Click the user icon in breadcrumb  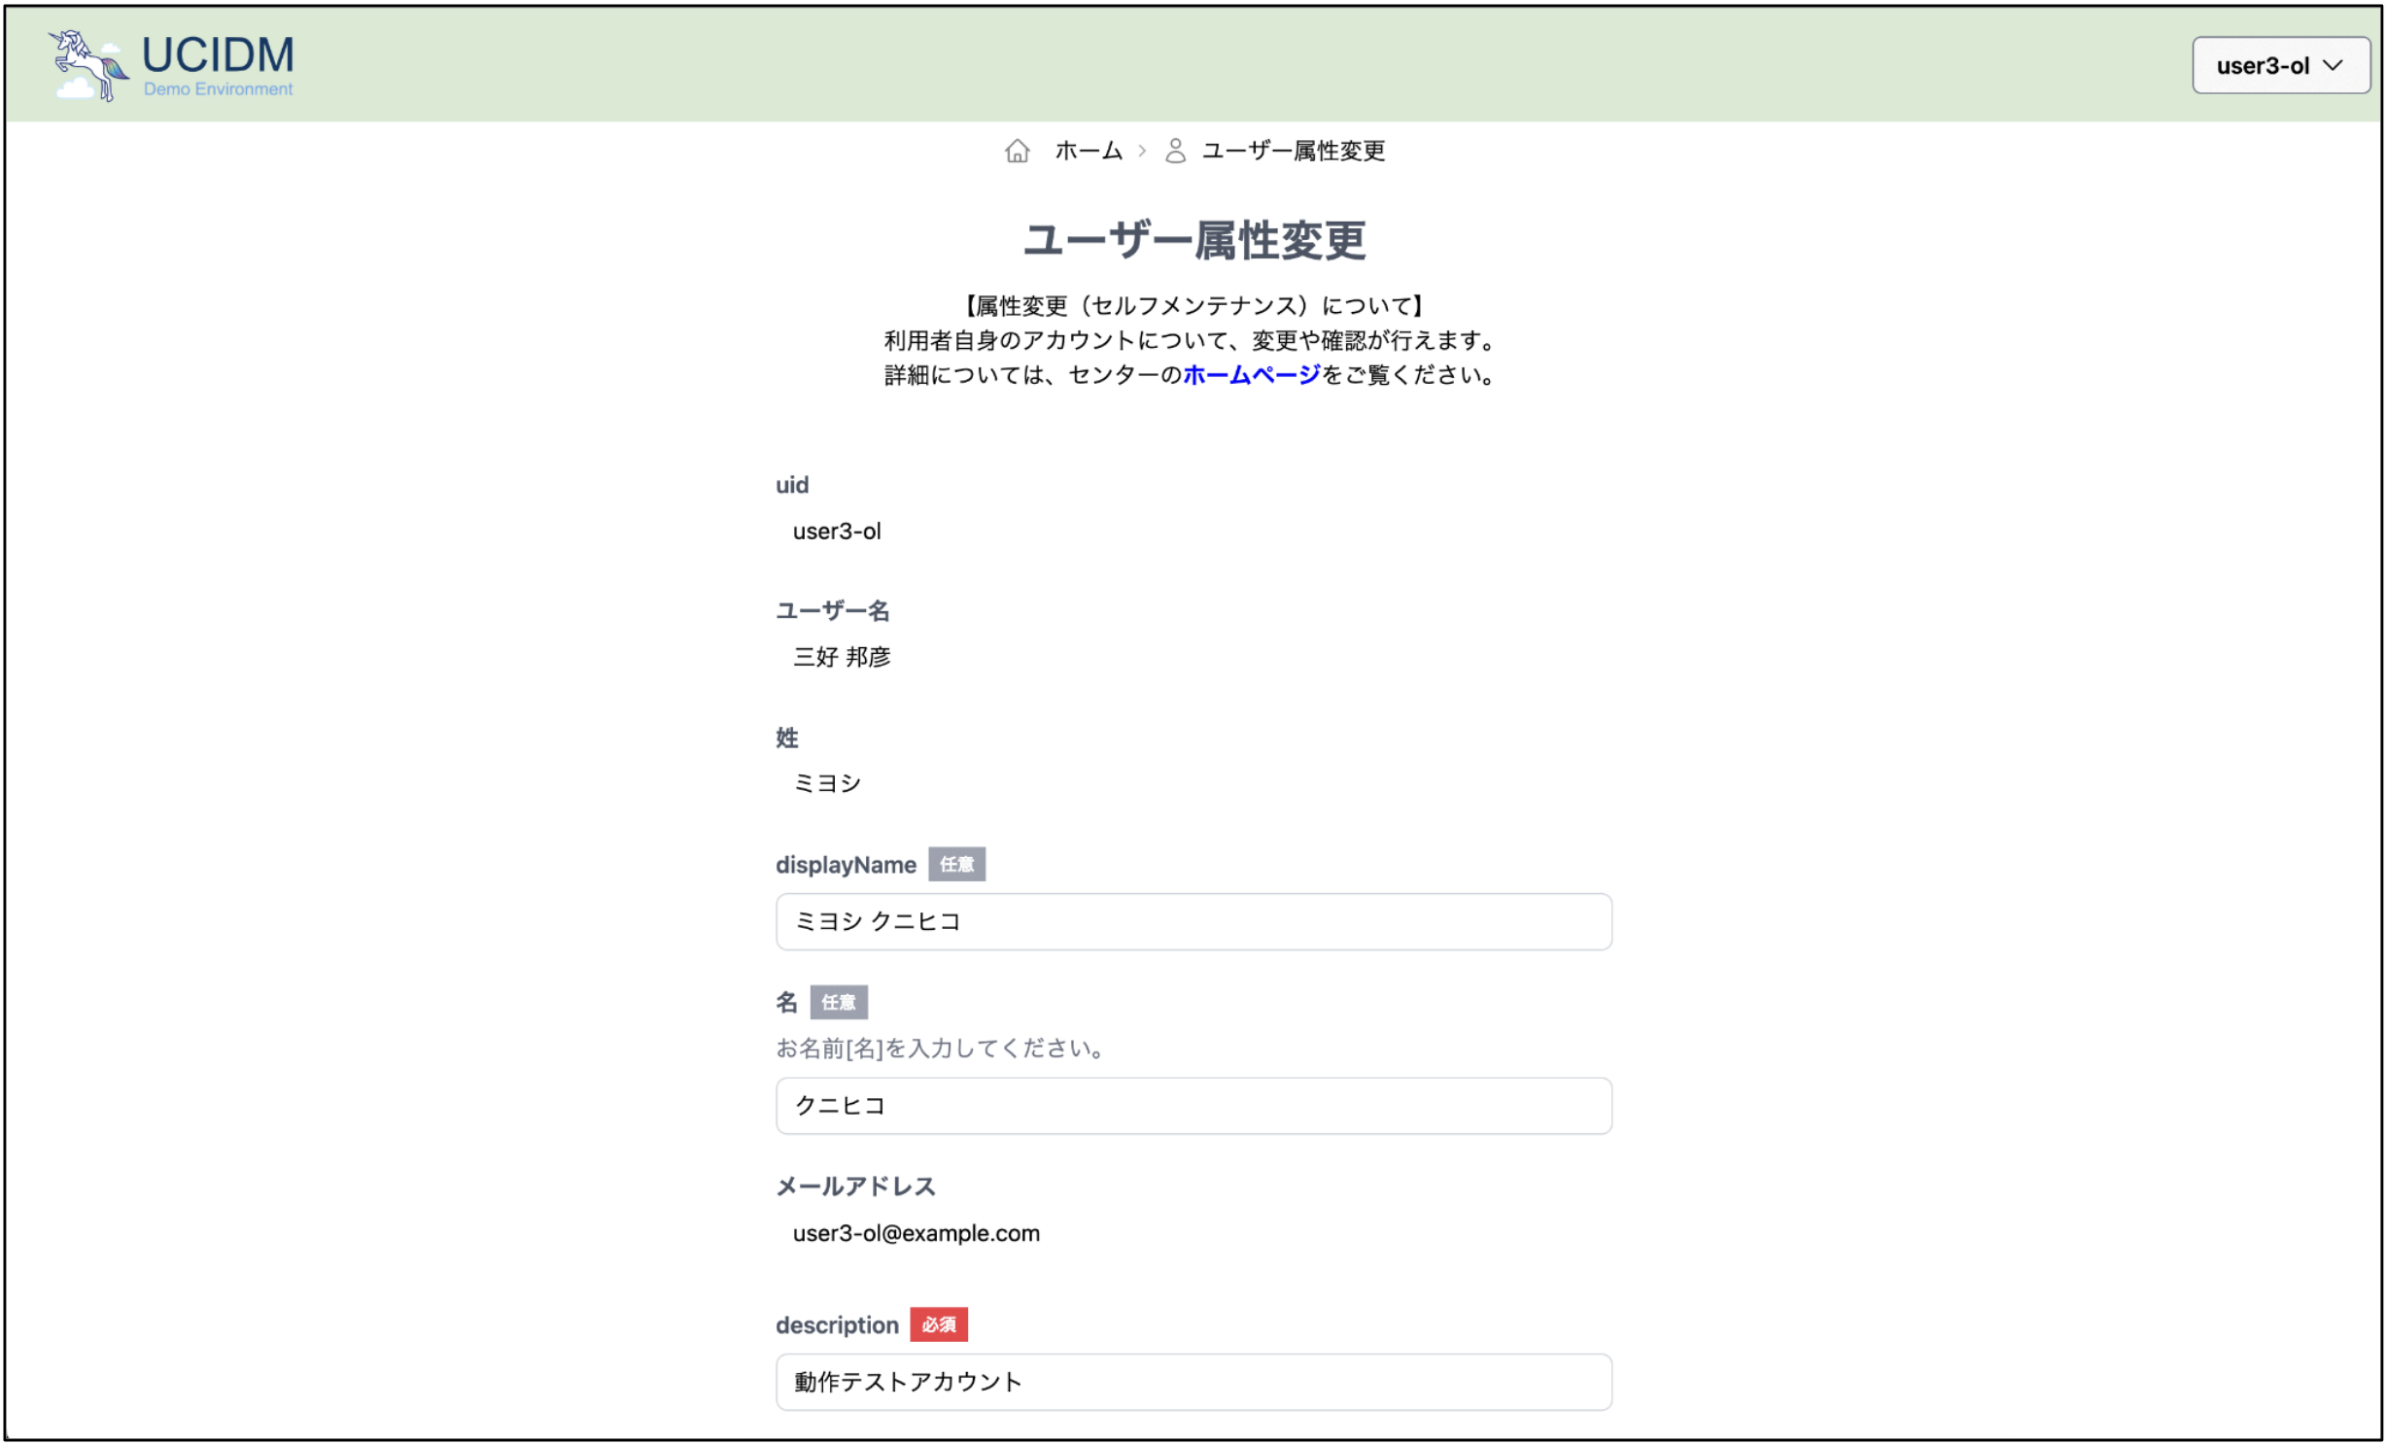click(x=1175, y=151)
